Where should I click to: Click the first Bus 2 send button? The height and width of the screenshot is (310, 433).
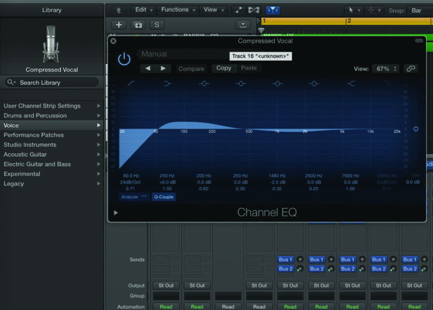click(286, 269)
